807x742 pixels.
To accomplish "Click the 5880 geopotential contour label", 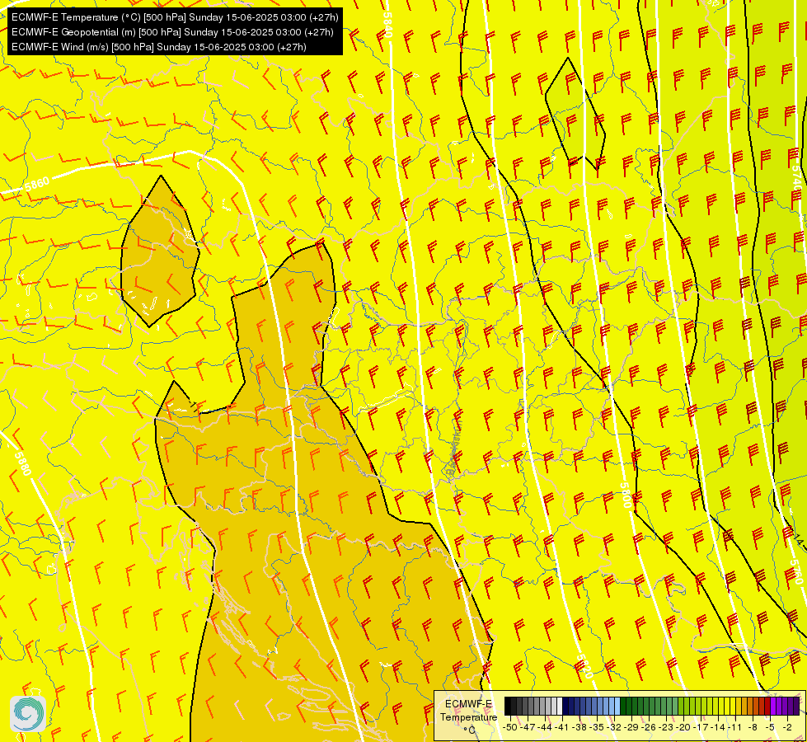I will point(22,463).
